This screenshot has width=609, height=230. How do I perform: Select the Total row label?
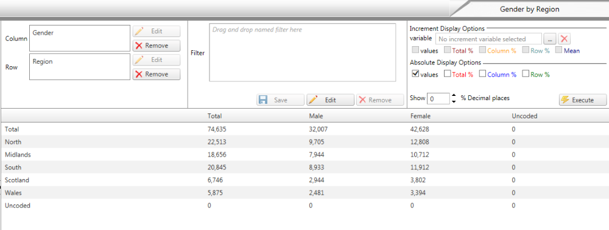coord(12,129)
